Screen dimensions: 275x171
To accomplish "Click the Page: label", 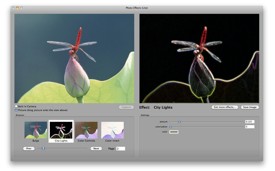I will point(112,149).
